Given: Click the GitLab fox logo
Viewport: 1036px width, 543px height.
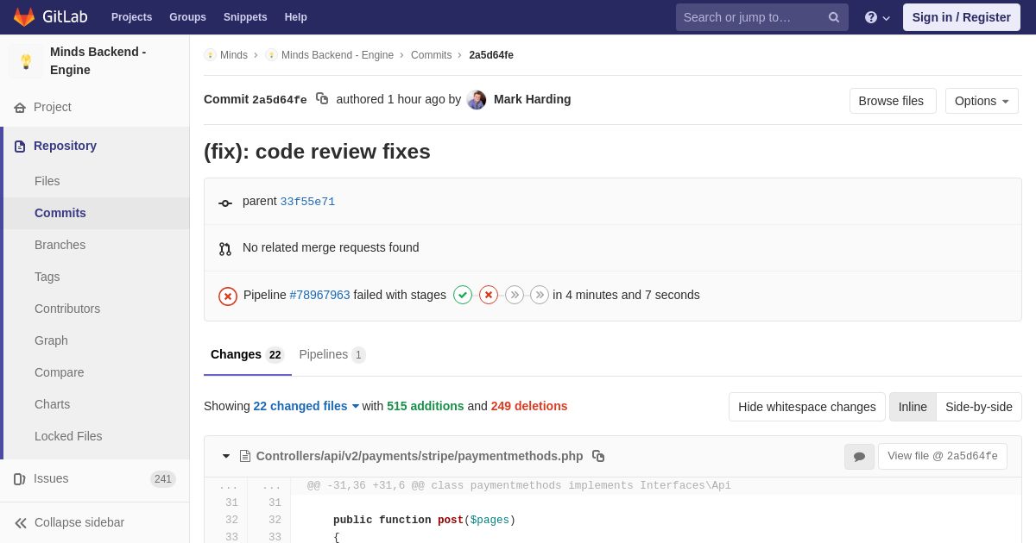Looking at the screenshot, I should click(24, 17).
